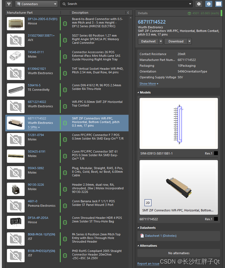Click the component icon in the 90130-3226 row
This screenshot has height=268, width=225.
click(65, 189)
